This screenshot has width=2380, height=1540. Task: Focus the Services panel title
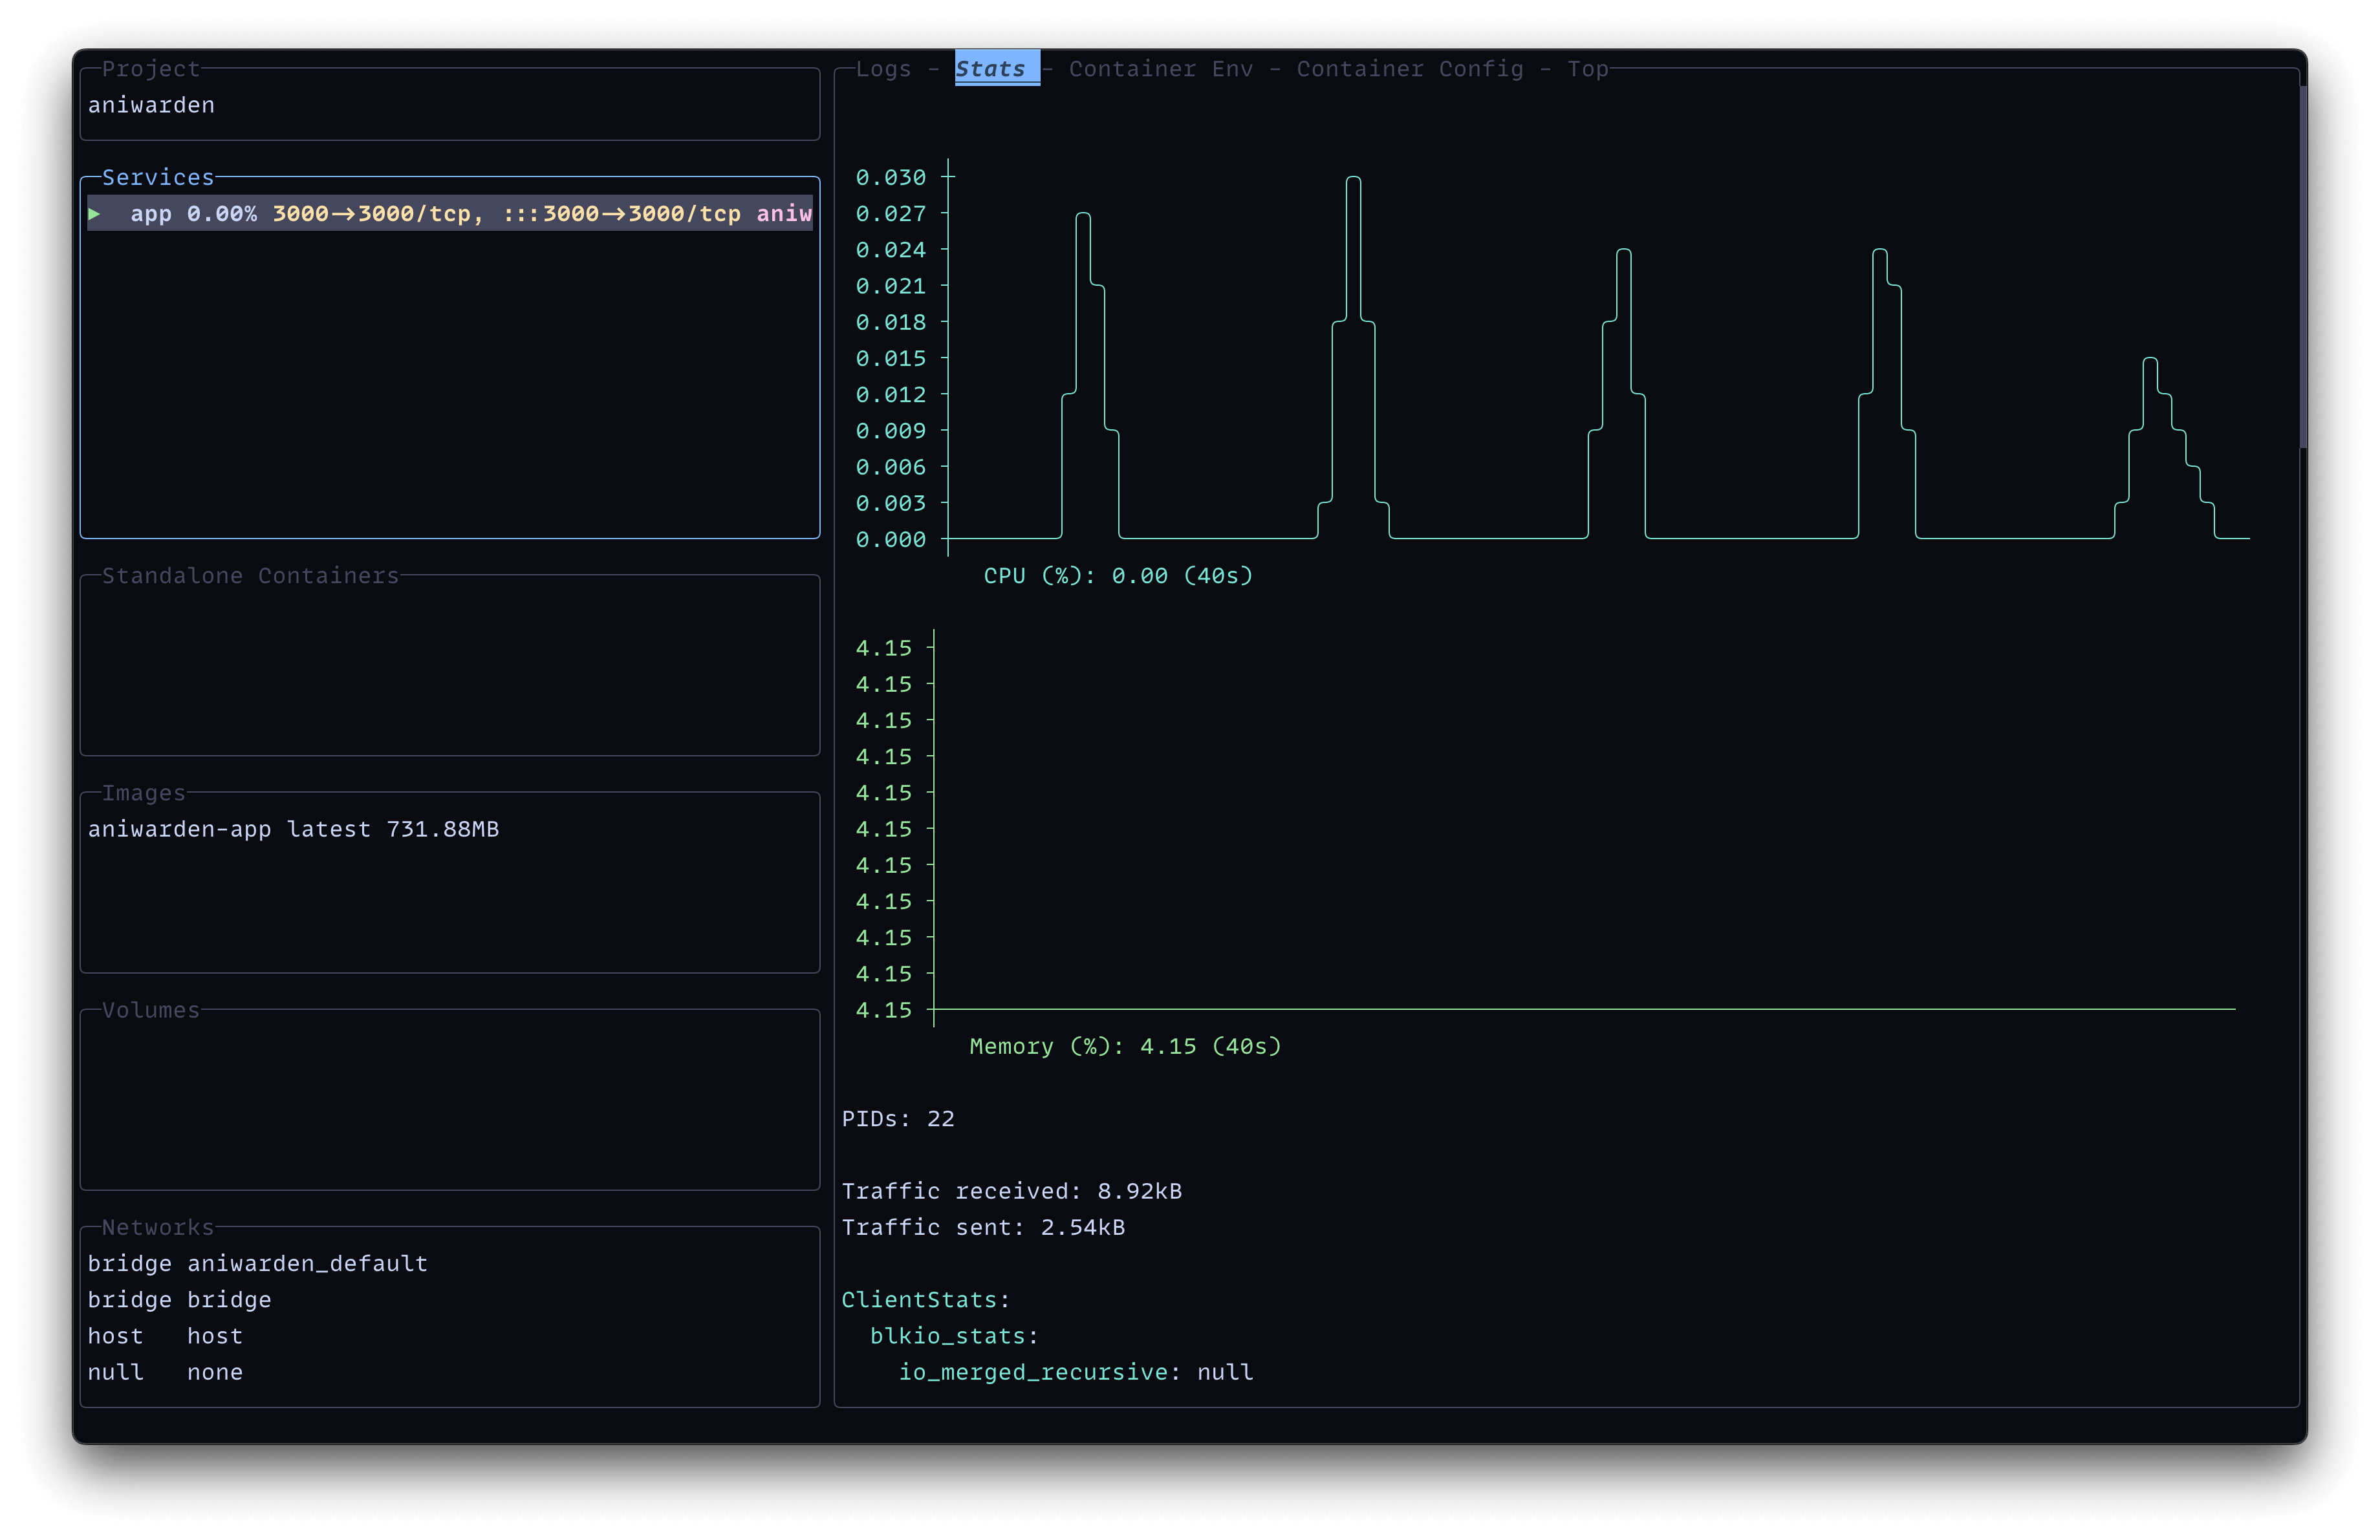coord(158,177)
